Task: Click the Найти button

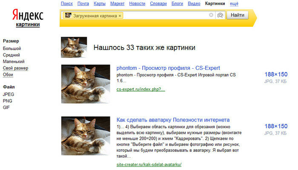Action: pos(238,15)
